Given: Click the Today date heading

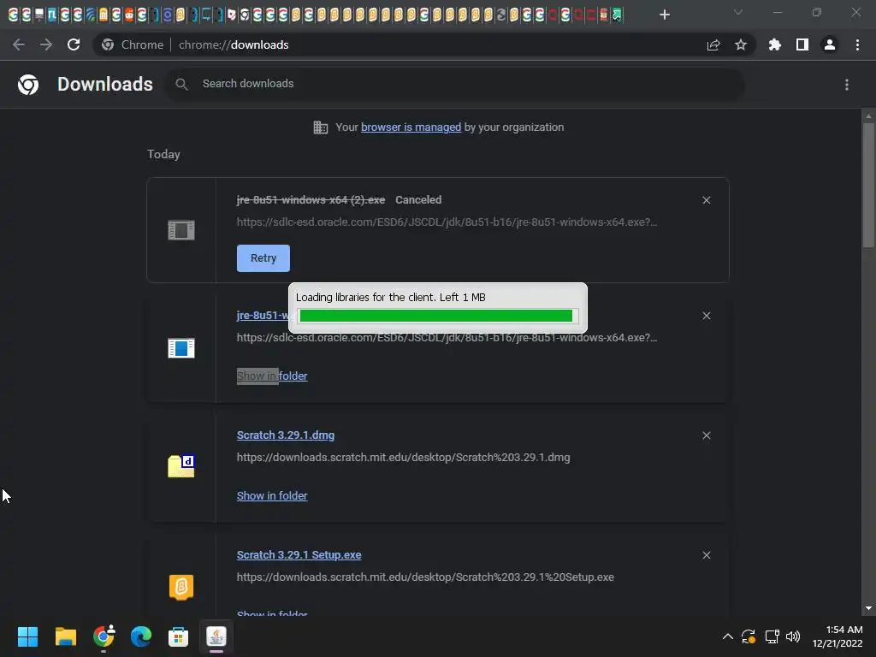Looking at the screenshot, I should [x=163, y=154].
